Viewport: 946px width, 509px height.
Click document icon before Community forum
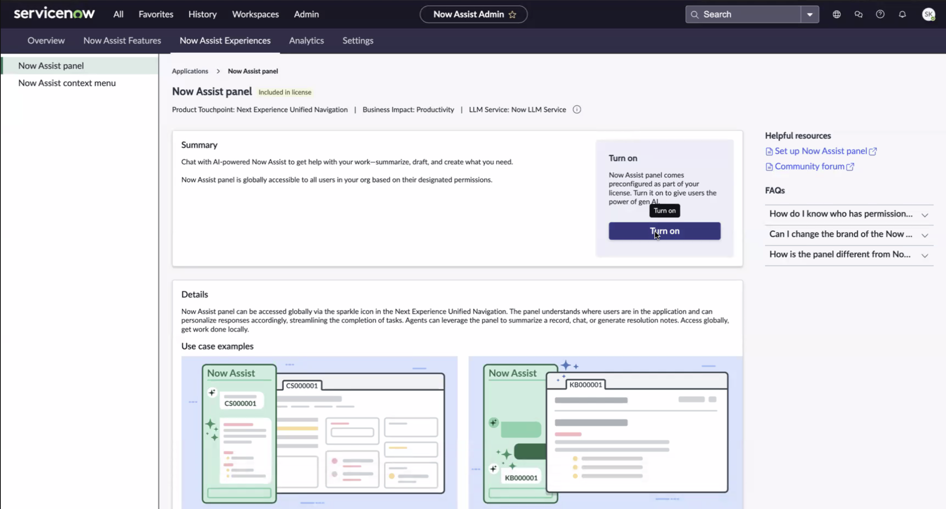[x=769, y=167]
